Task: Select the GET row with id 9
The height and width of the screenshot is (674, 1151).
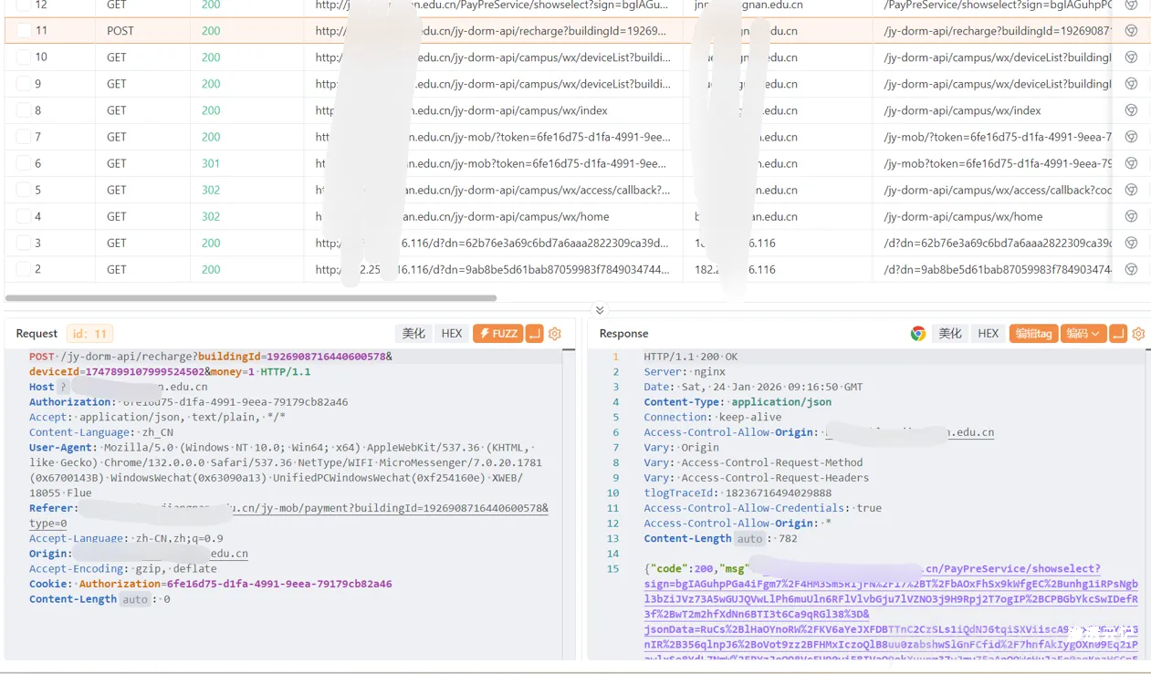Action: (117, 84)
